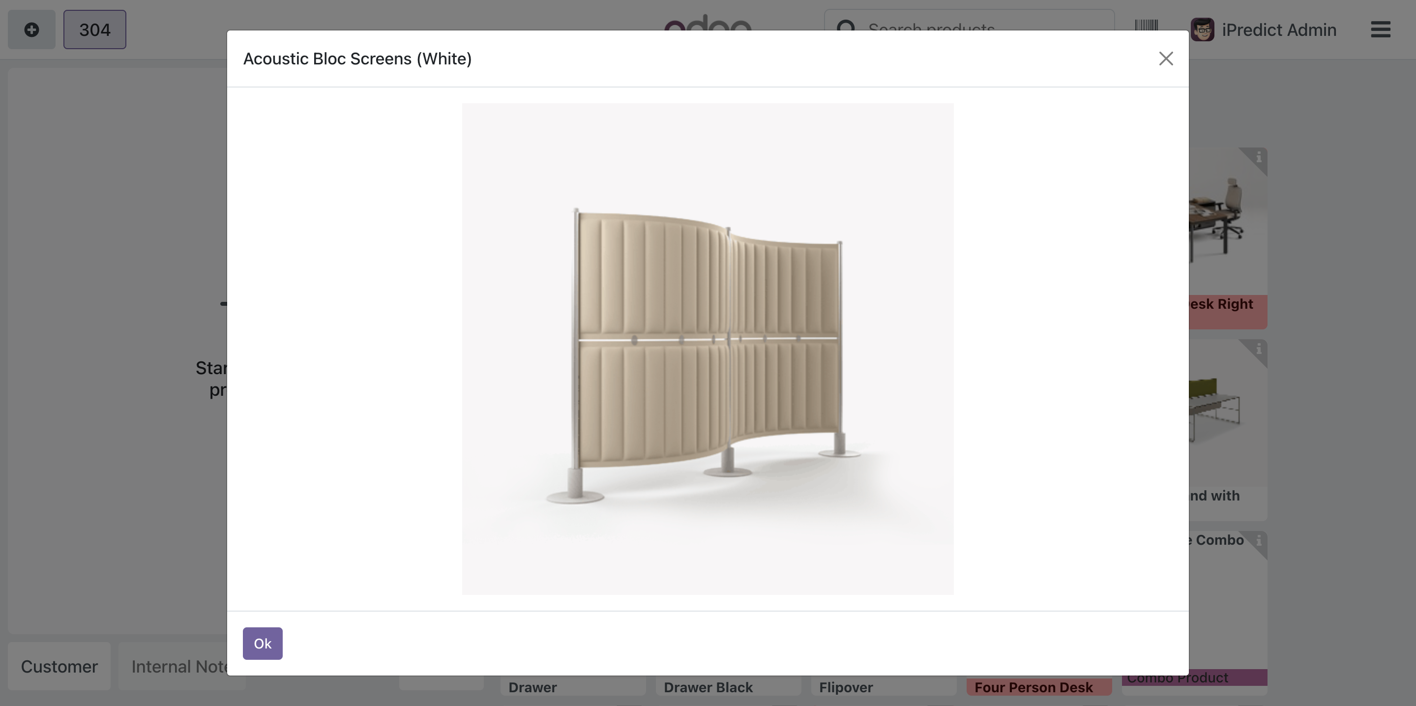Screen dimensions: 1416x706
Task: Close the Acoustic Bloc Screens dialog
Action: pyautogui.click(x=1165, y=59)
